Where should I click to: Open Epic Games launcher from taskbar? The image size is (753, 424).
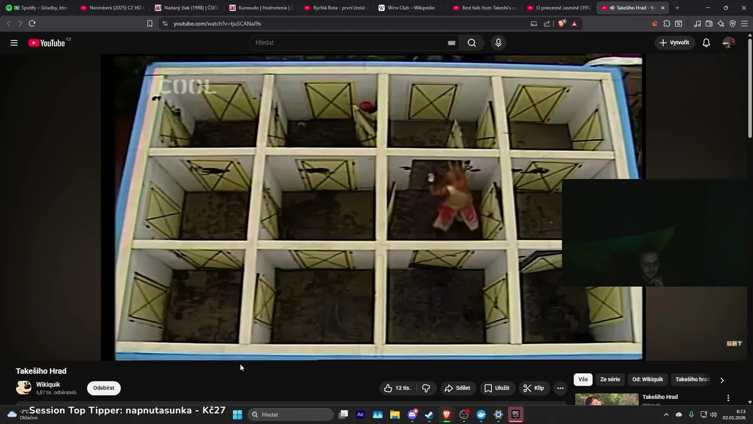click(515, 415)
